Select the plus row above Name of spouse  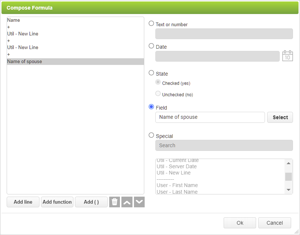point(75,55)
